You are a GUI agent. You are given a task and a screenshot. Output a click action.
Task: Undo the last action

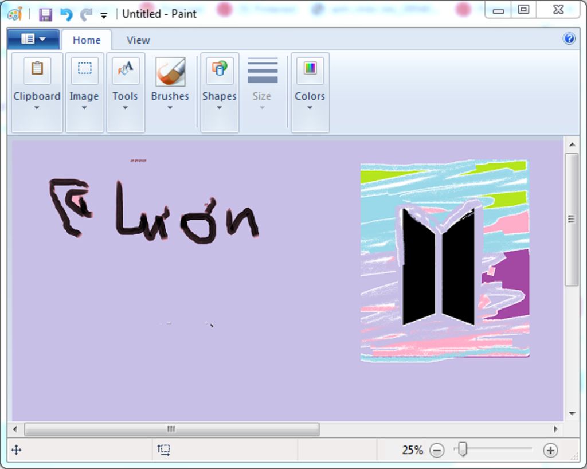66,14
